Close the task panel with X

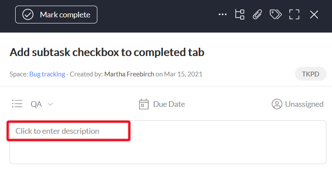[314, 15]
